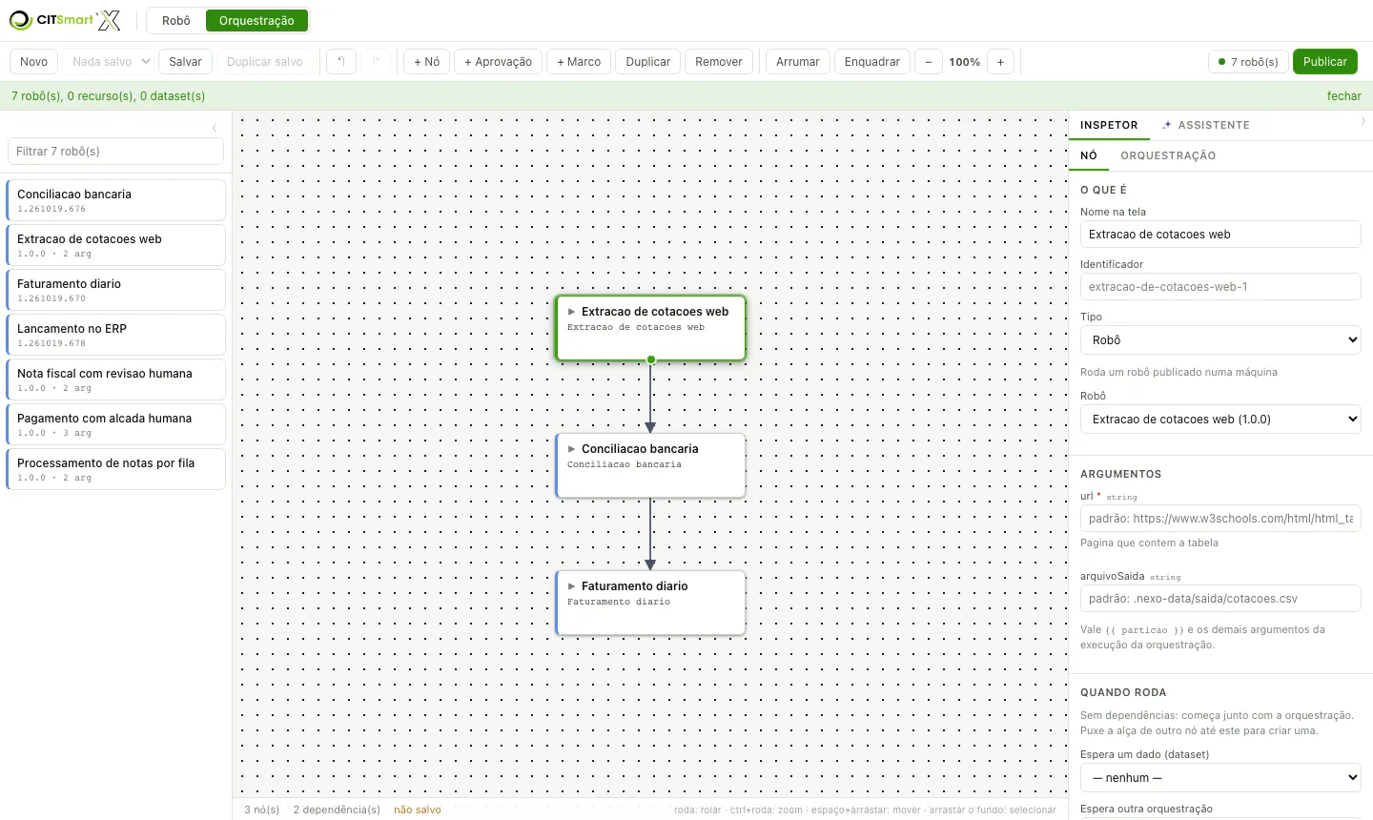
Task: Click the output handle of Extracao node
Action: point(651,360)
